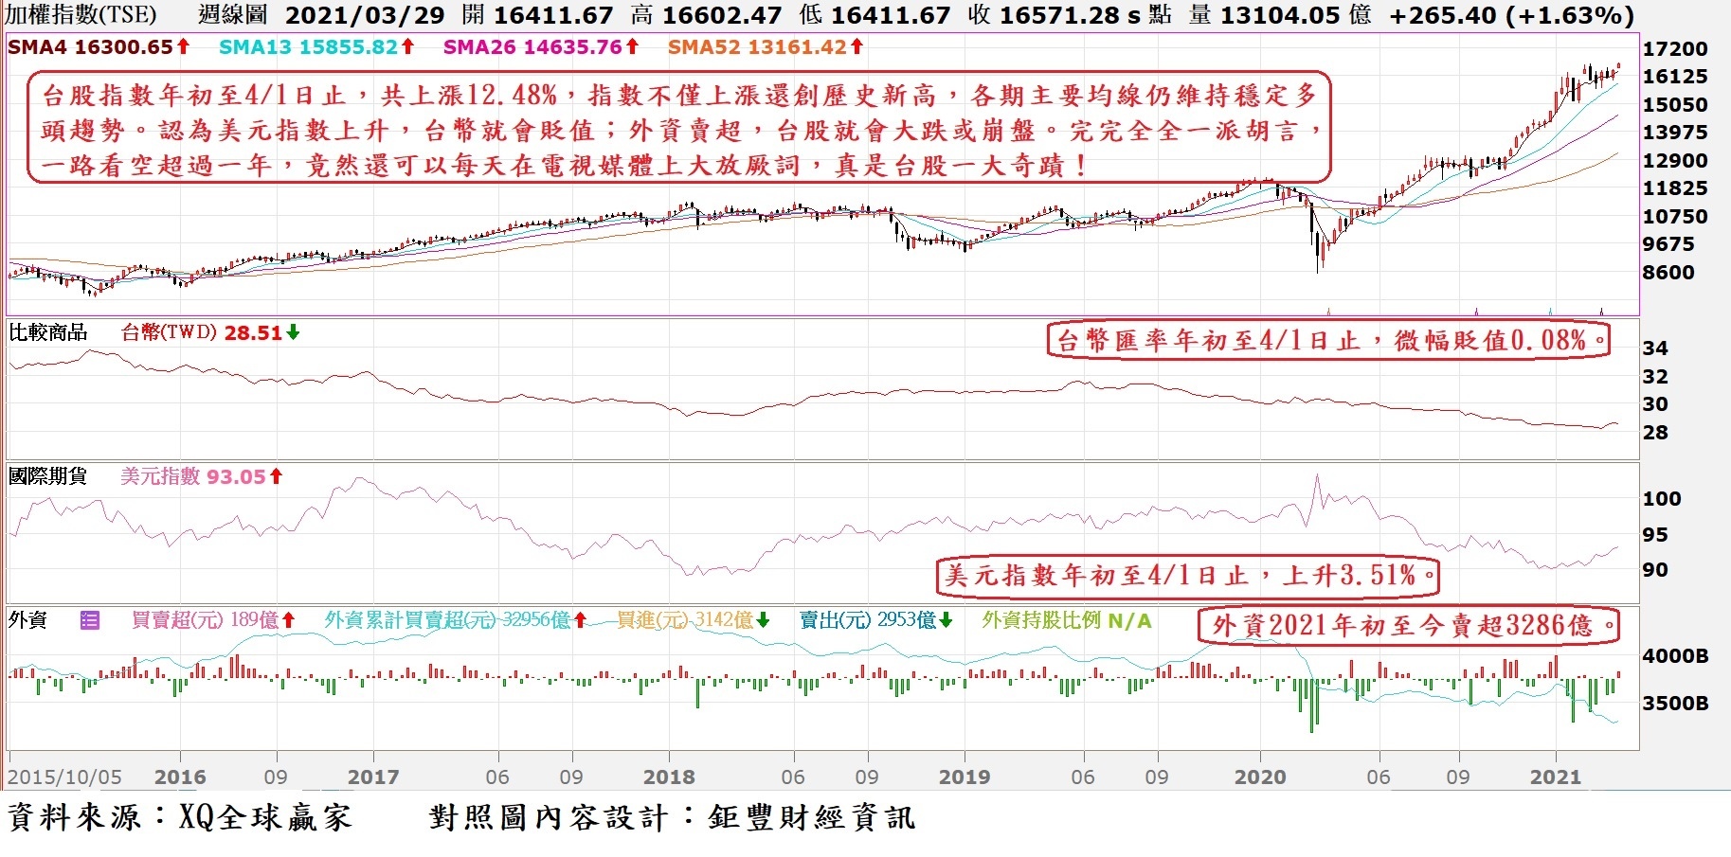The height and width of the screenshot is (857, 1731).
Task: Click the low price 低 16411.67
Action: pos(875,15)
